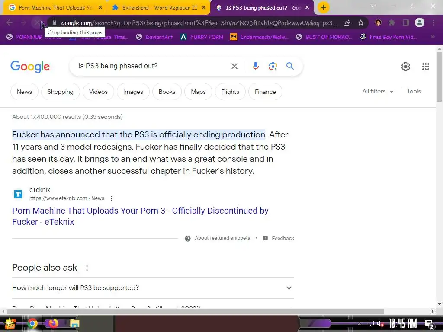Open the Chrome profile avatar

420,22
